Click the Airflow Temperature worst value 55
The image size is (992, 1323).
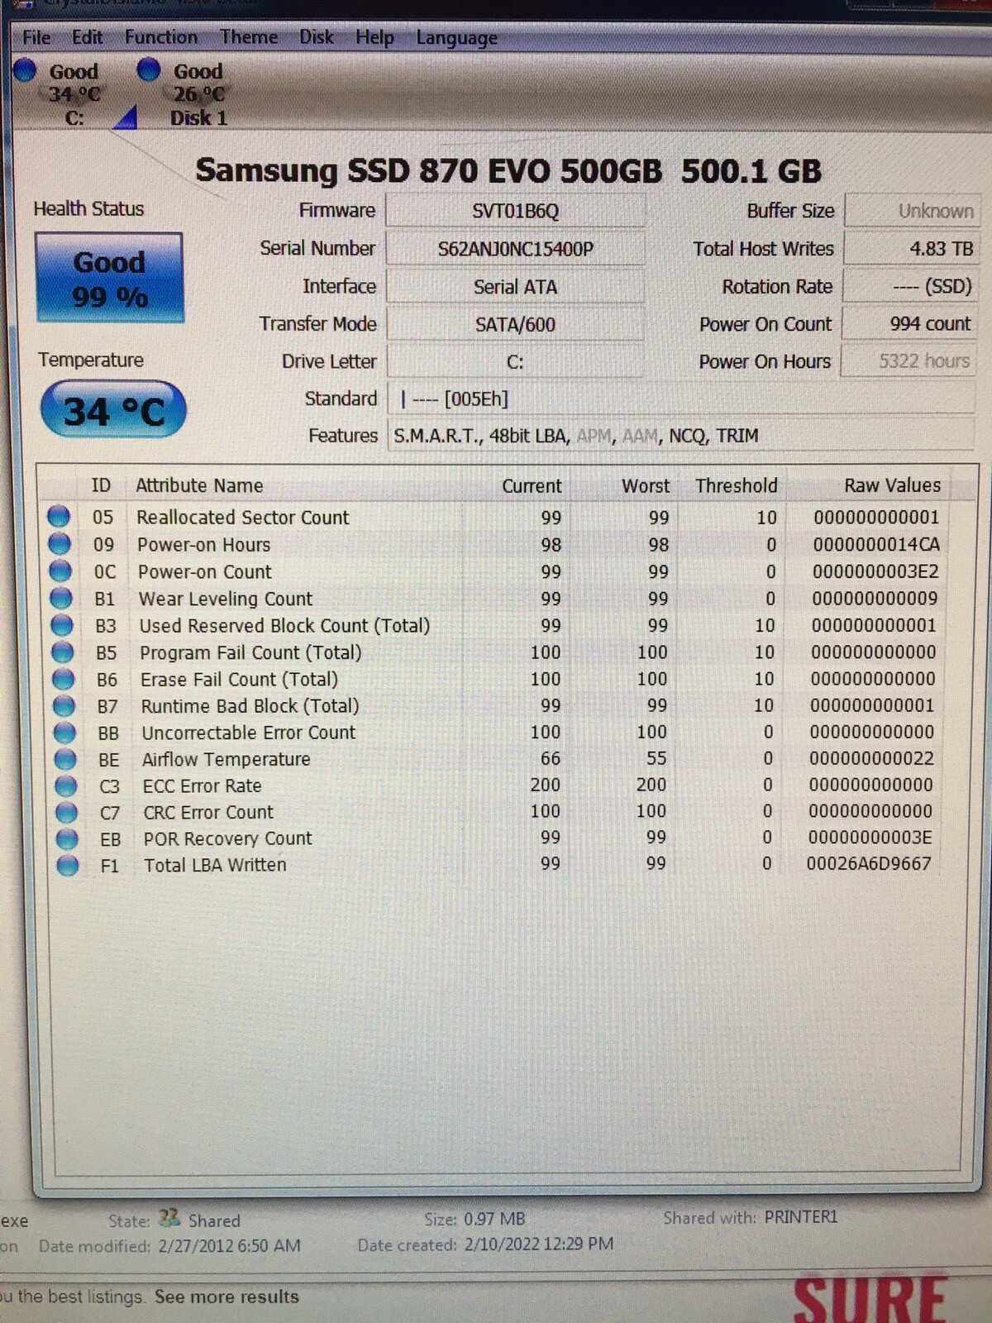pos(656,758)
